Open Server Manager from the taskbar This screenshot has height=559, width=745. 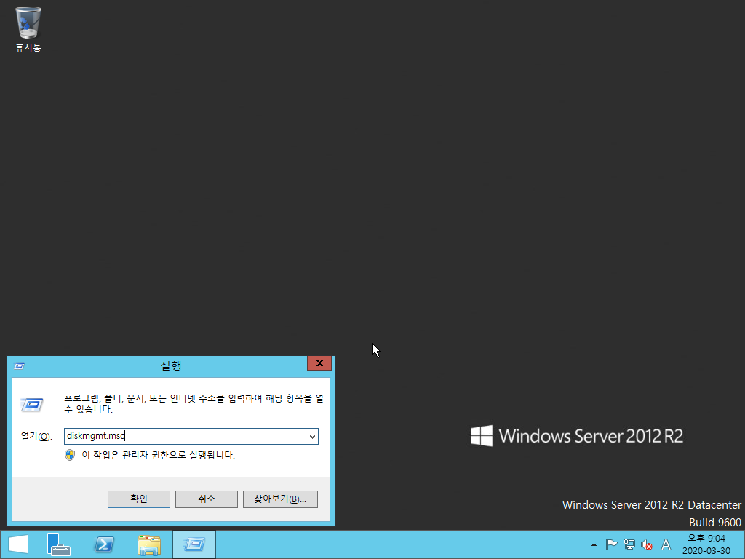pos(59,544)
